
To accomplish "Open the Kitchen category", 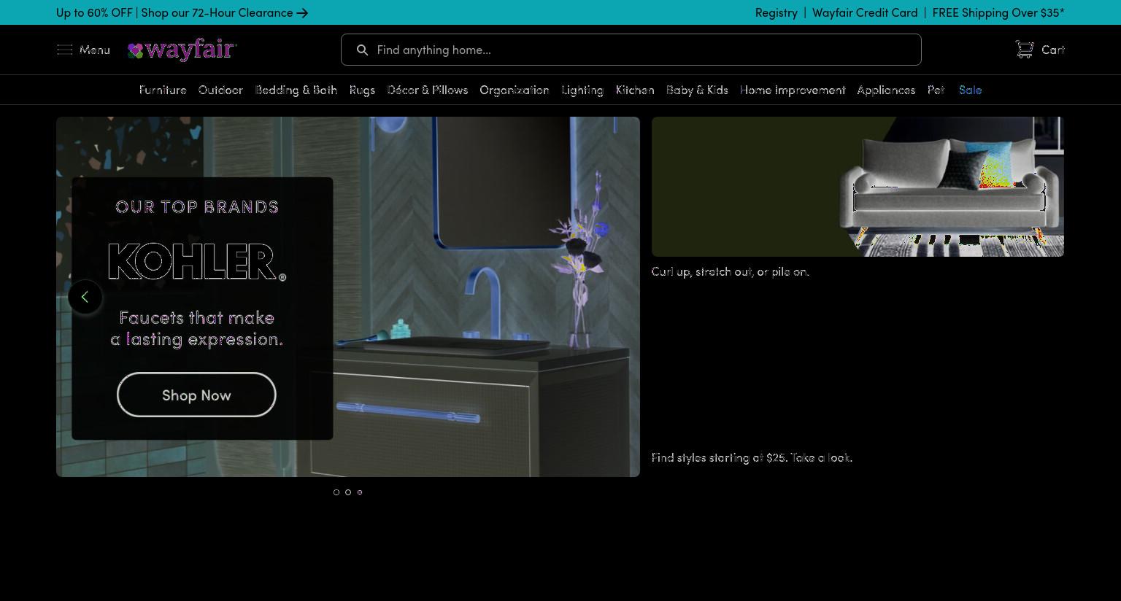I will (635, 90).
